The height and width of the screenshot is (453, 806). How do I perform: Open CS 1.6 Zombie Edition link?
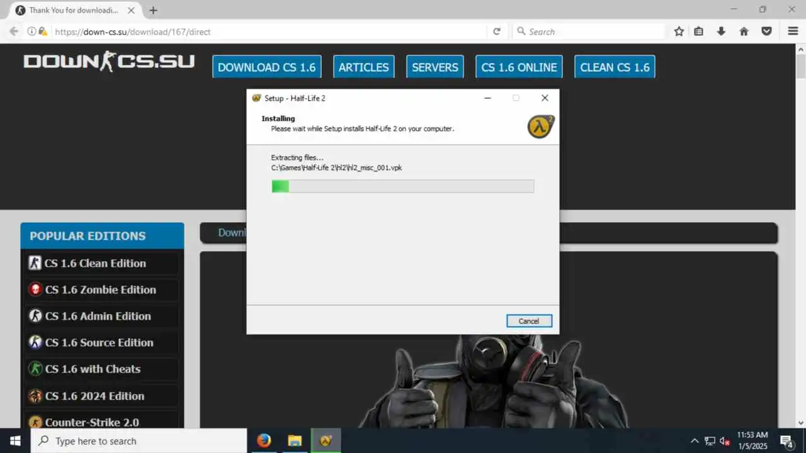pos(101,289)
